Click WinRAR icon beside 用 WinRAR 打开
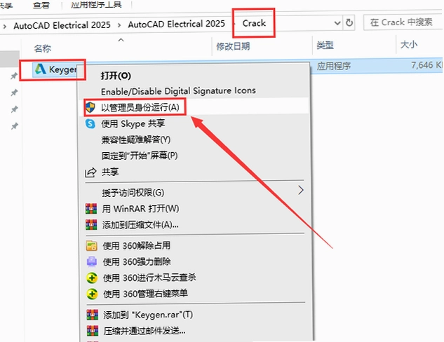 pos(91,209)
